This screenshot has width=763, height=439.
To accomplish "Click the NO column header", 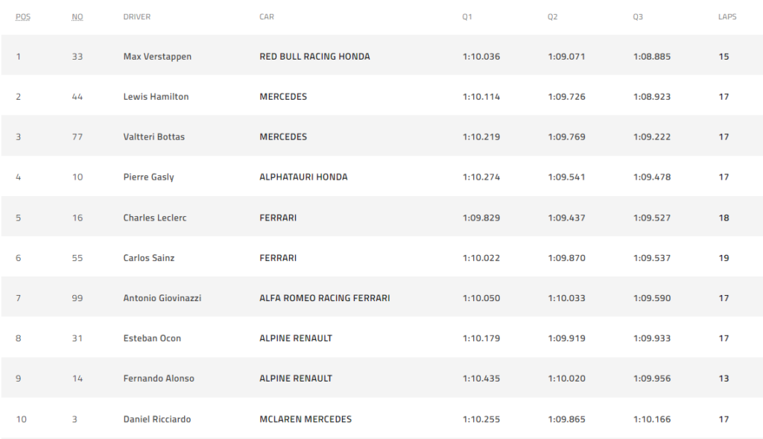I will pyautogui.click(x=77, y=16).
